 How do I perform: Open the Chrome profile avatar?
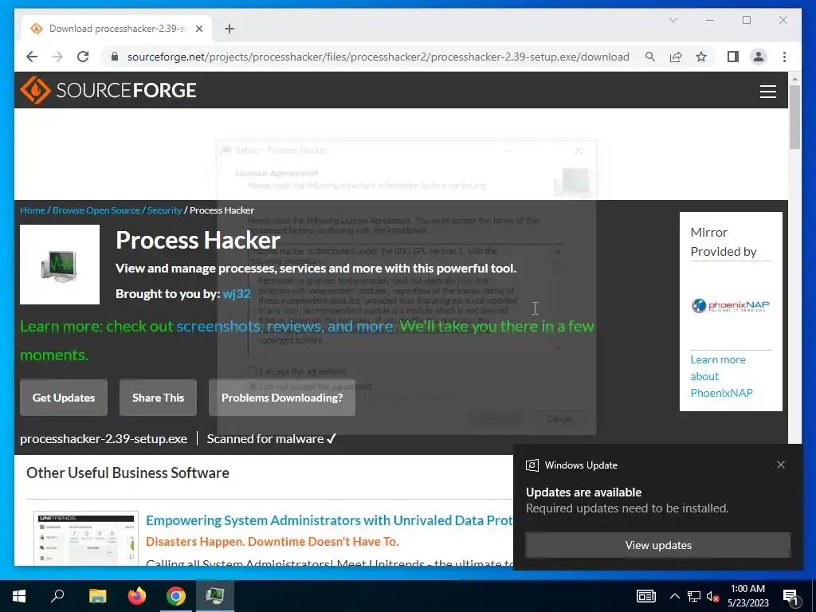coord(759,57)
